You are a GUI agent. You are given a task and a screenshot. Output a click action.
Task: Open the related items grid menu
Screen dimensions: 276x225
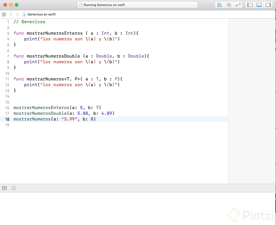[4, 14]
